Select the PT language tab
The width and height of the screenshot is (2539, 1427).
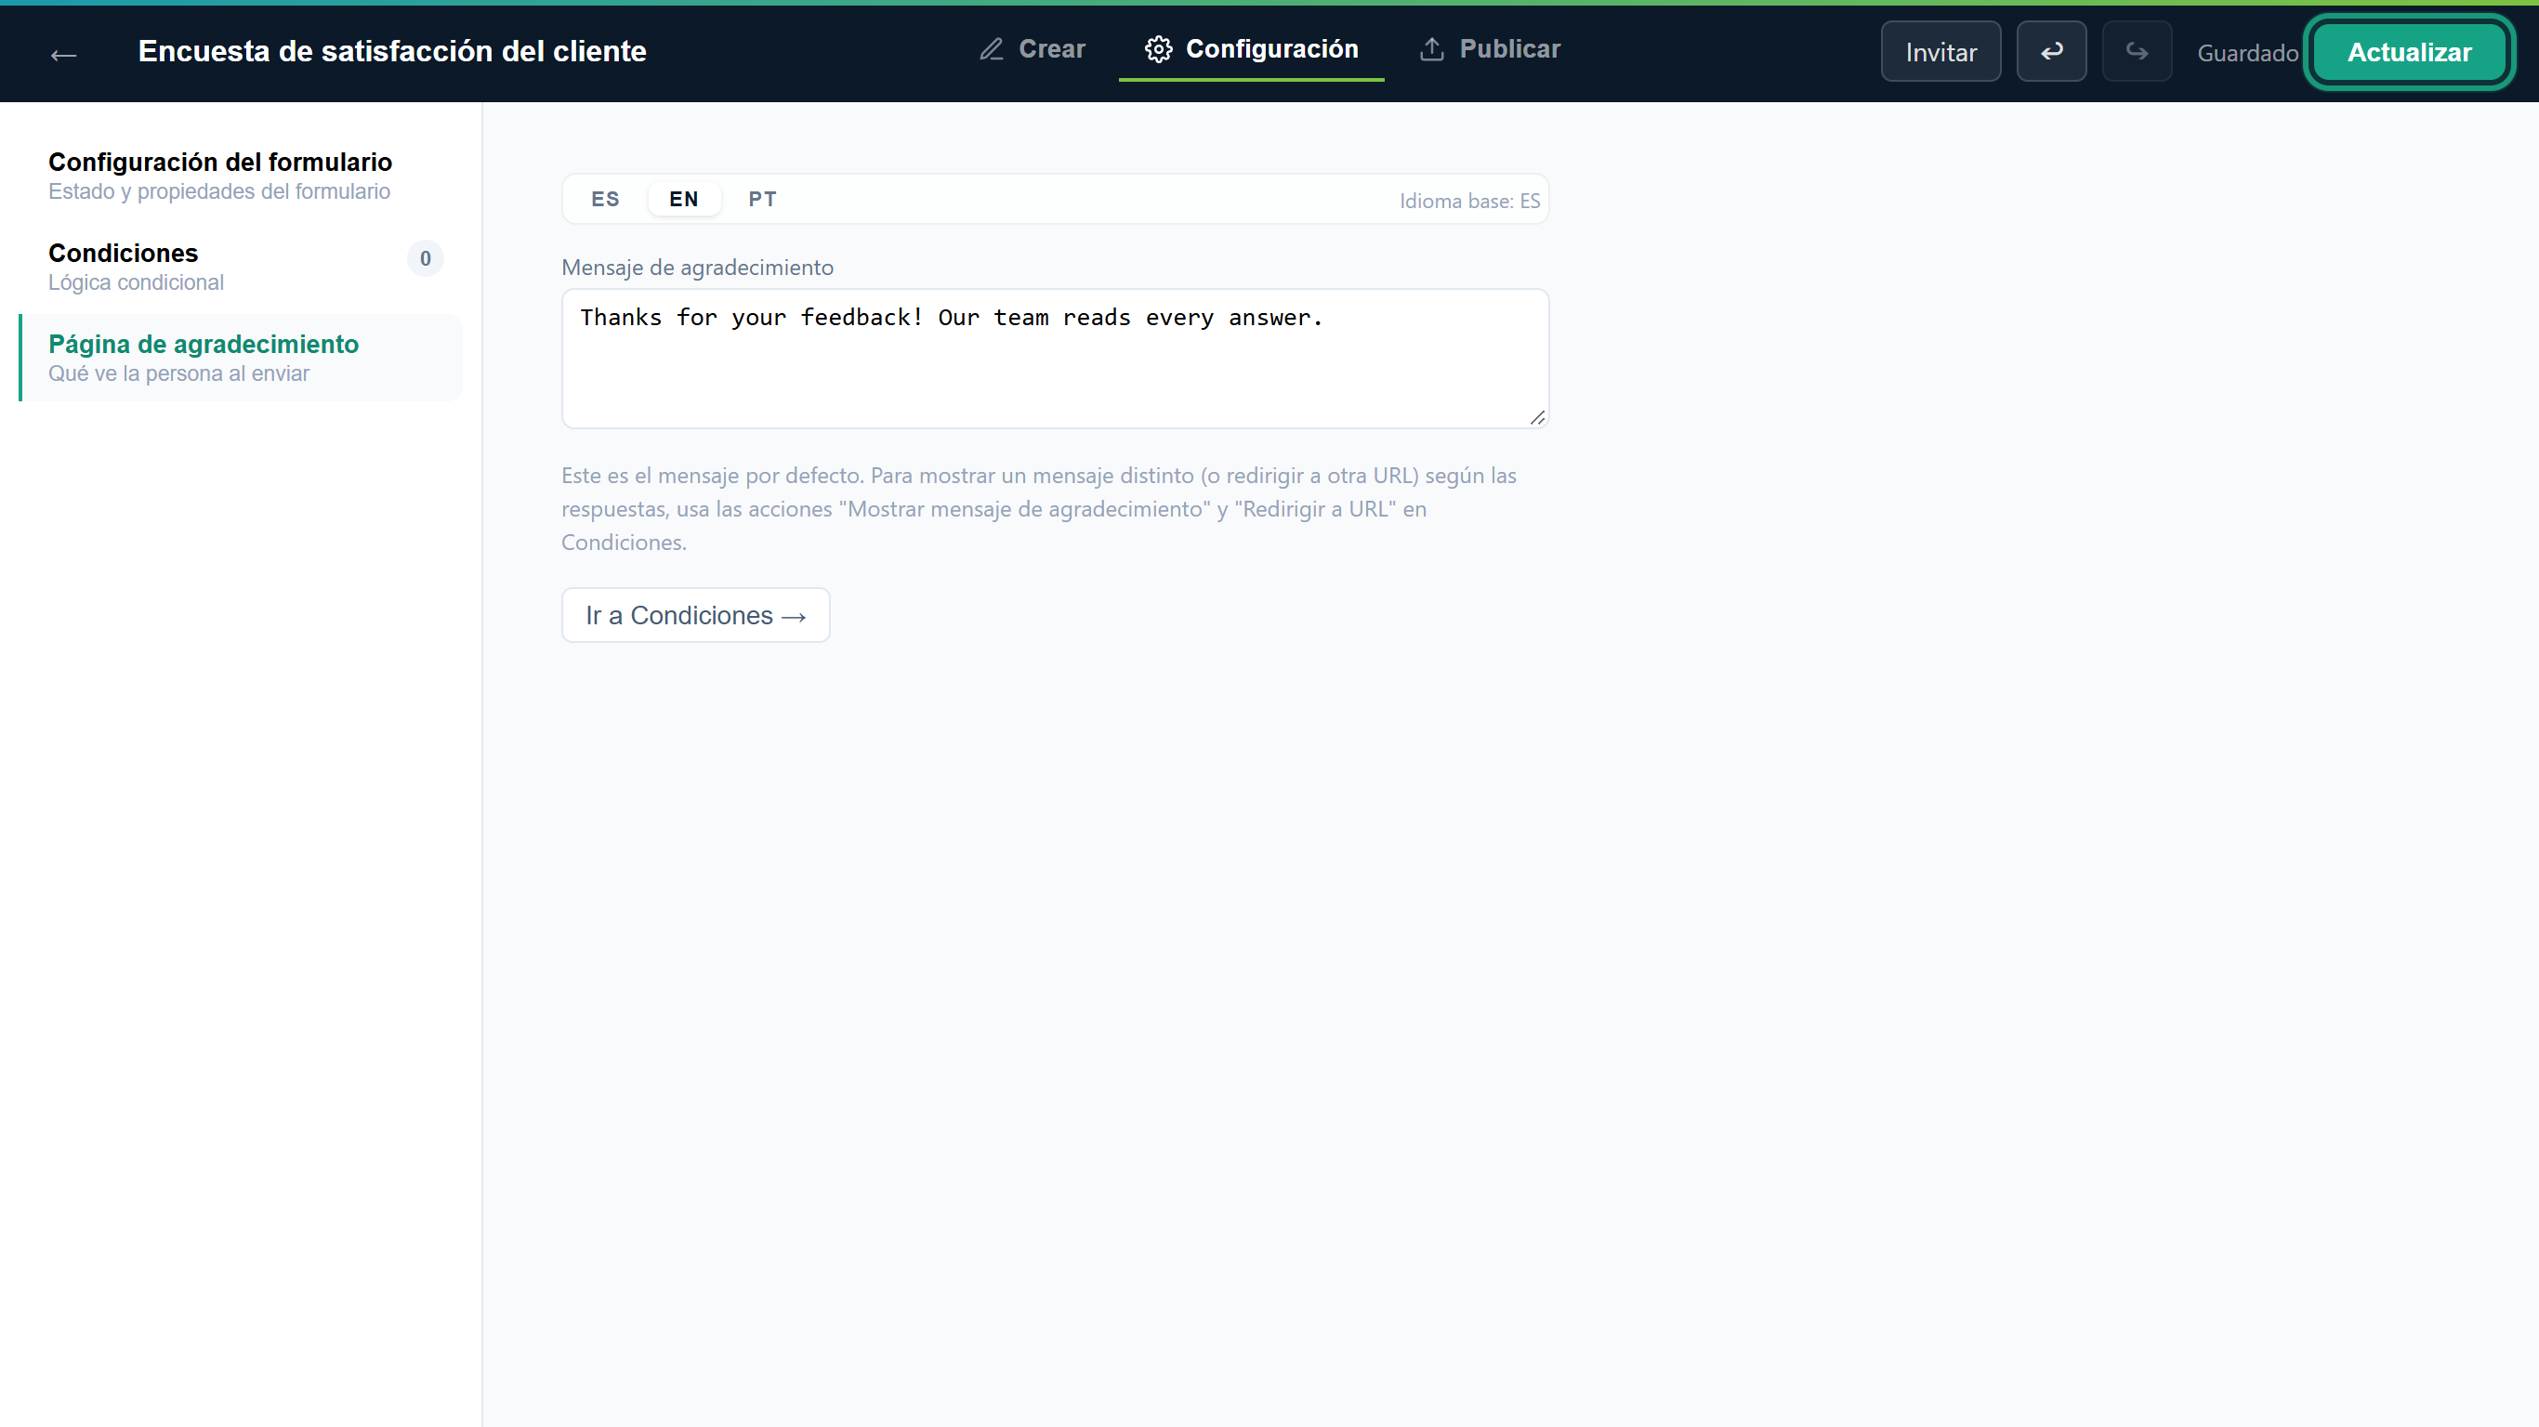[762, 199]
